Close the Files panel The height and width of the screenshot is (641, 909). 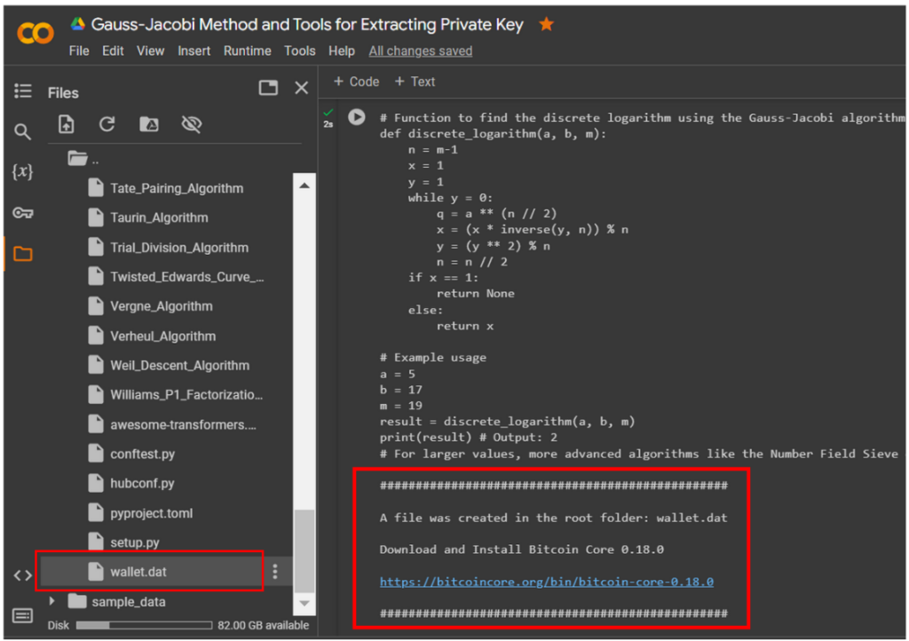(302, 88)
